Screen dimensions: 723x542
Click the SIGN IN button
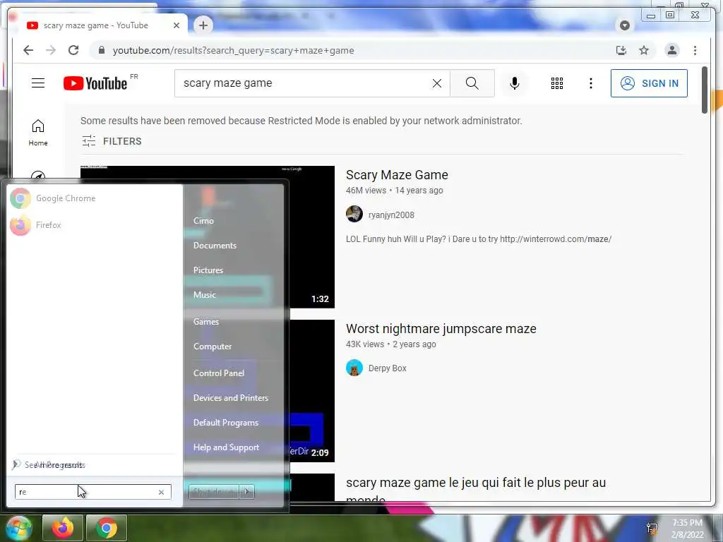point(649,83)
